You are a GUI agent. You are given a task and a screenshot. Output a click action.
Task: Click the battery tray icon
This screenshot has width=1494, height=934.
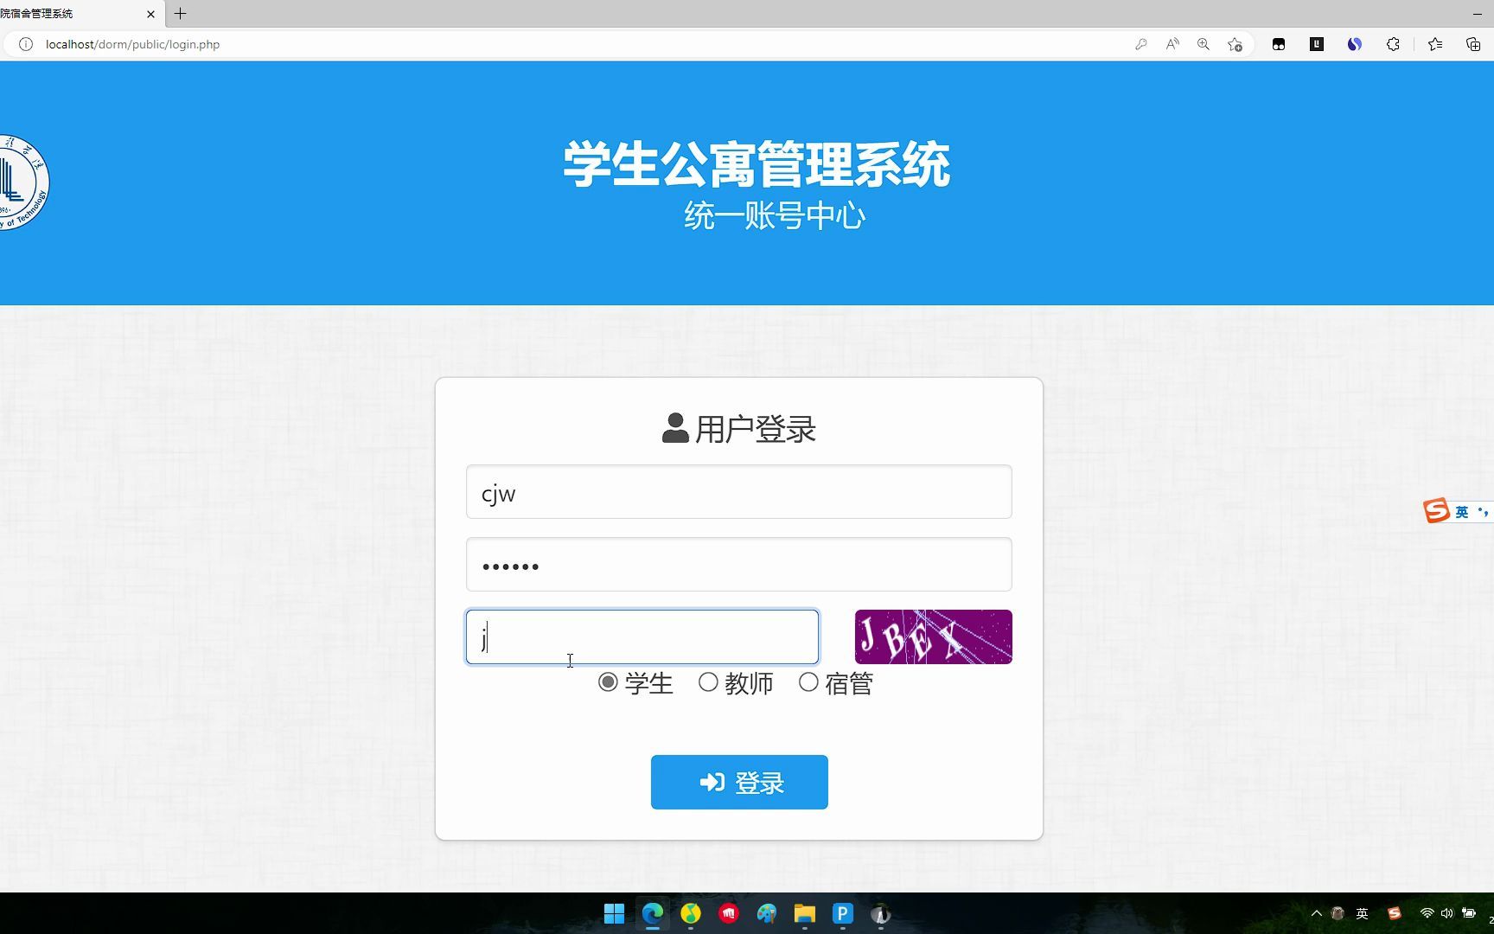point(1469,913)
